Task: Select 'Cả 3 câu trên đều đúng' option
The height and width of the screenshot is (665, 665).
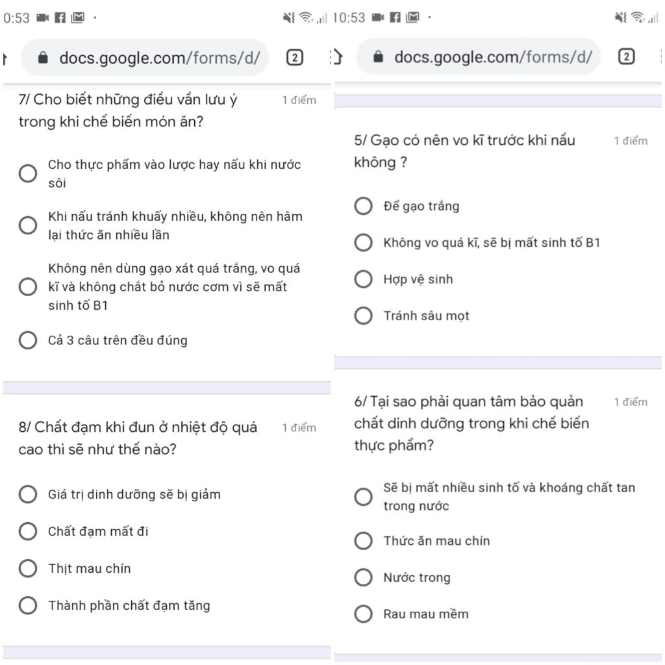Action: point(28,340)
